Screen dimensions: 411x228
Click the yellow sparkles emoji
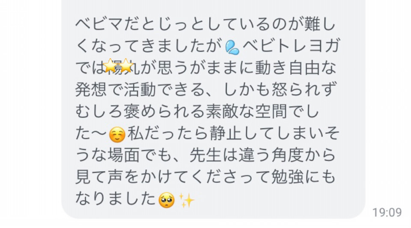coord(186,200)
